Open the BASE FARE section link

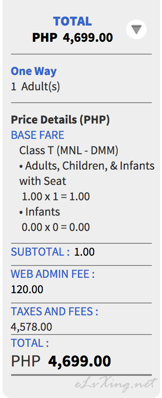[x=38, y=135]
